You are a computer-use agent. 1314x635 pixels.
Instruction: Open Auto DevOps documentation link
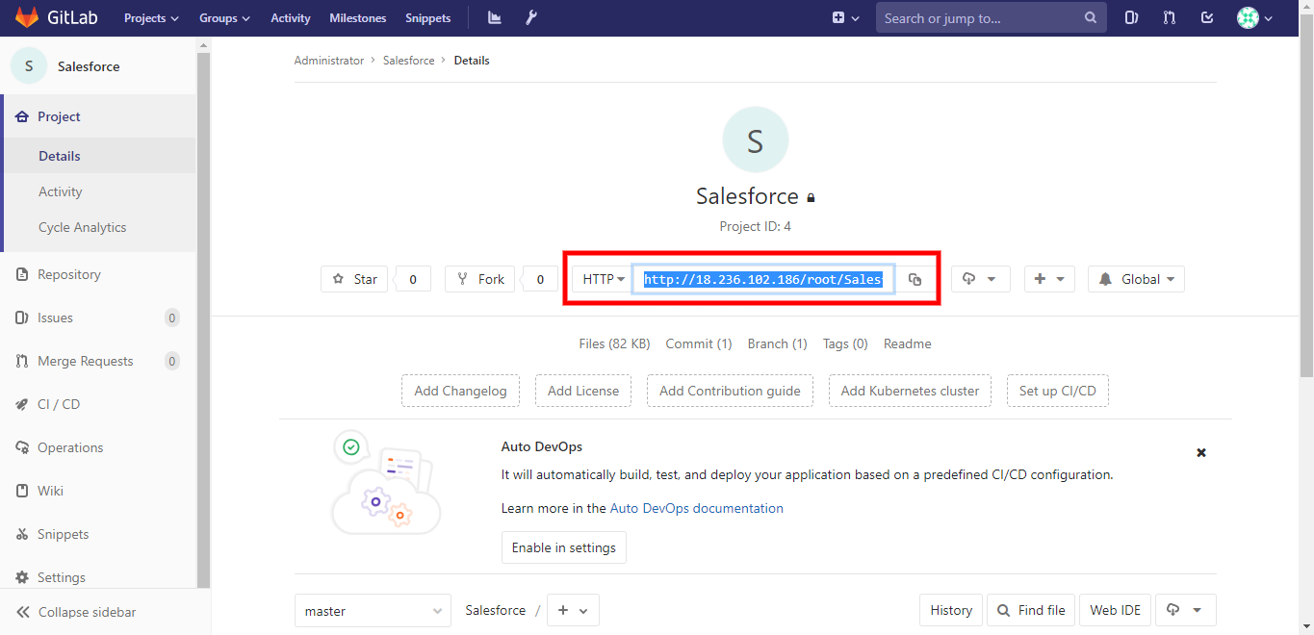697,508
